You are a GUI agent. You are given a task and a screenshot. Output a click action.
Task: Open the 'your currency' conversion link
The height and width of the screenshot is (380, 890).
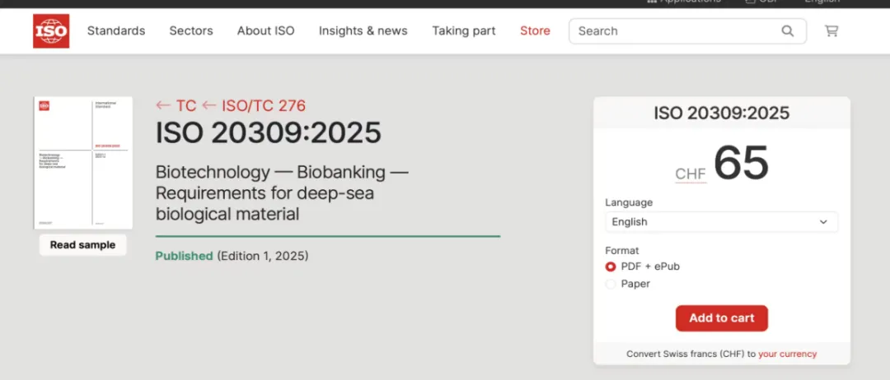(x=787, y=355)
